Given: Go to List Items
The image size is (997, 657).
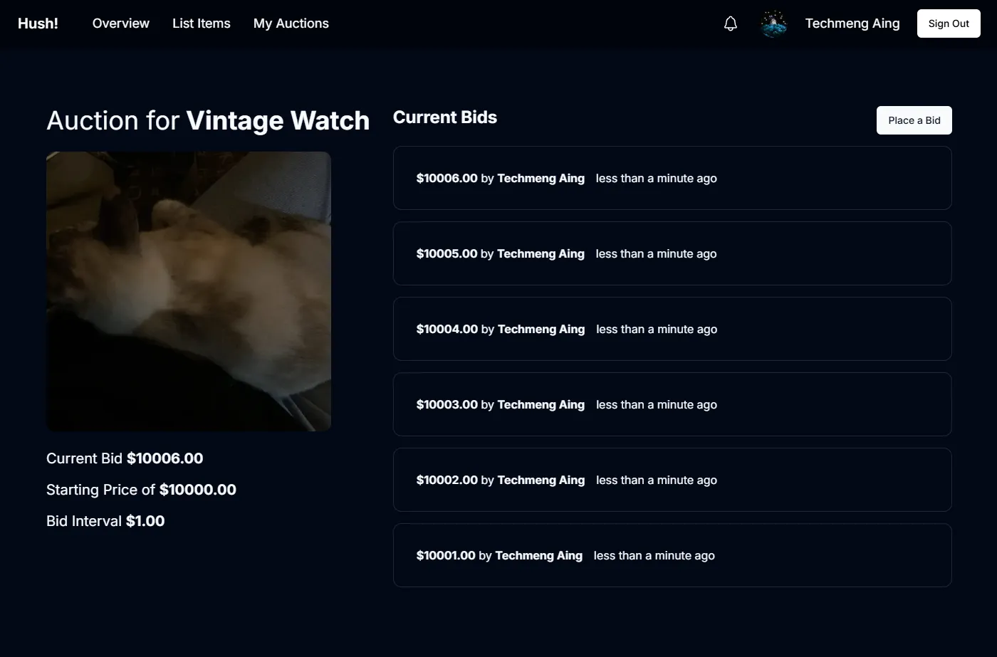Looking at the screenshot, I should (x=202, y=23).
